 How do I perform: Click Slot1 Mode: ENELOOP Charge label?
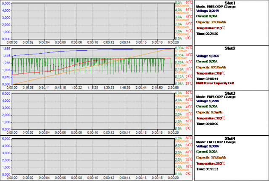coord(216,7)
